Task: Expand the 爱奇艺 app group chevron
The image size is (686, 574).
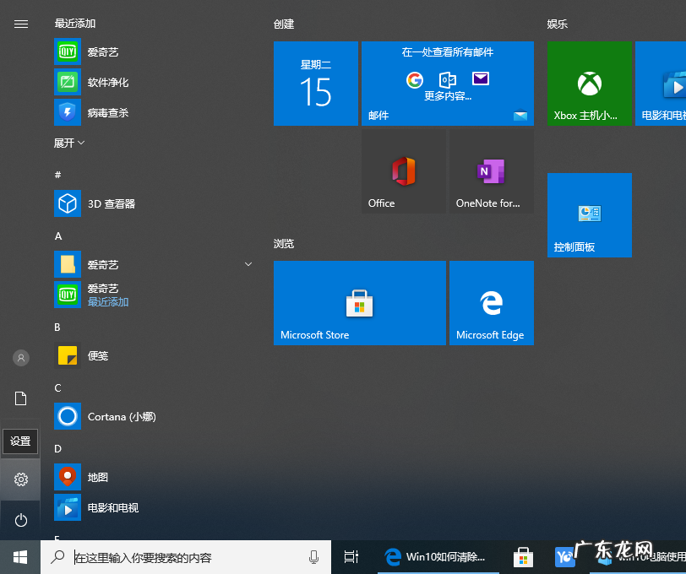Action: (x=248, y=264)
